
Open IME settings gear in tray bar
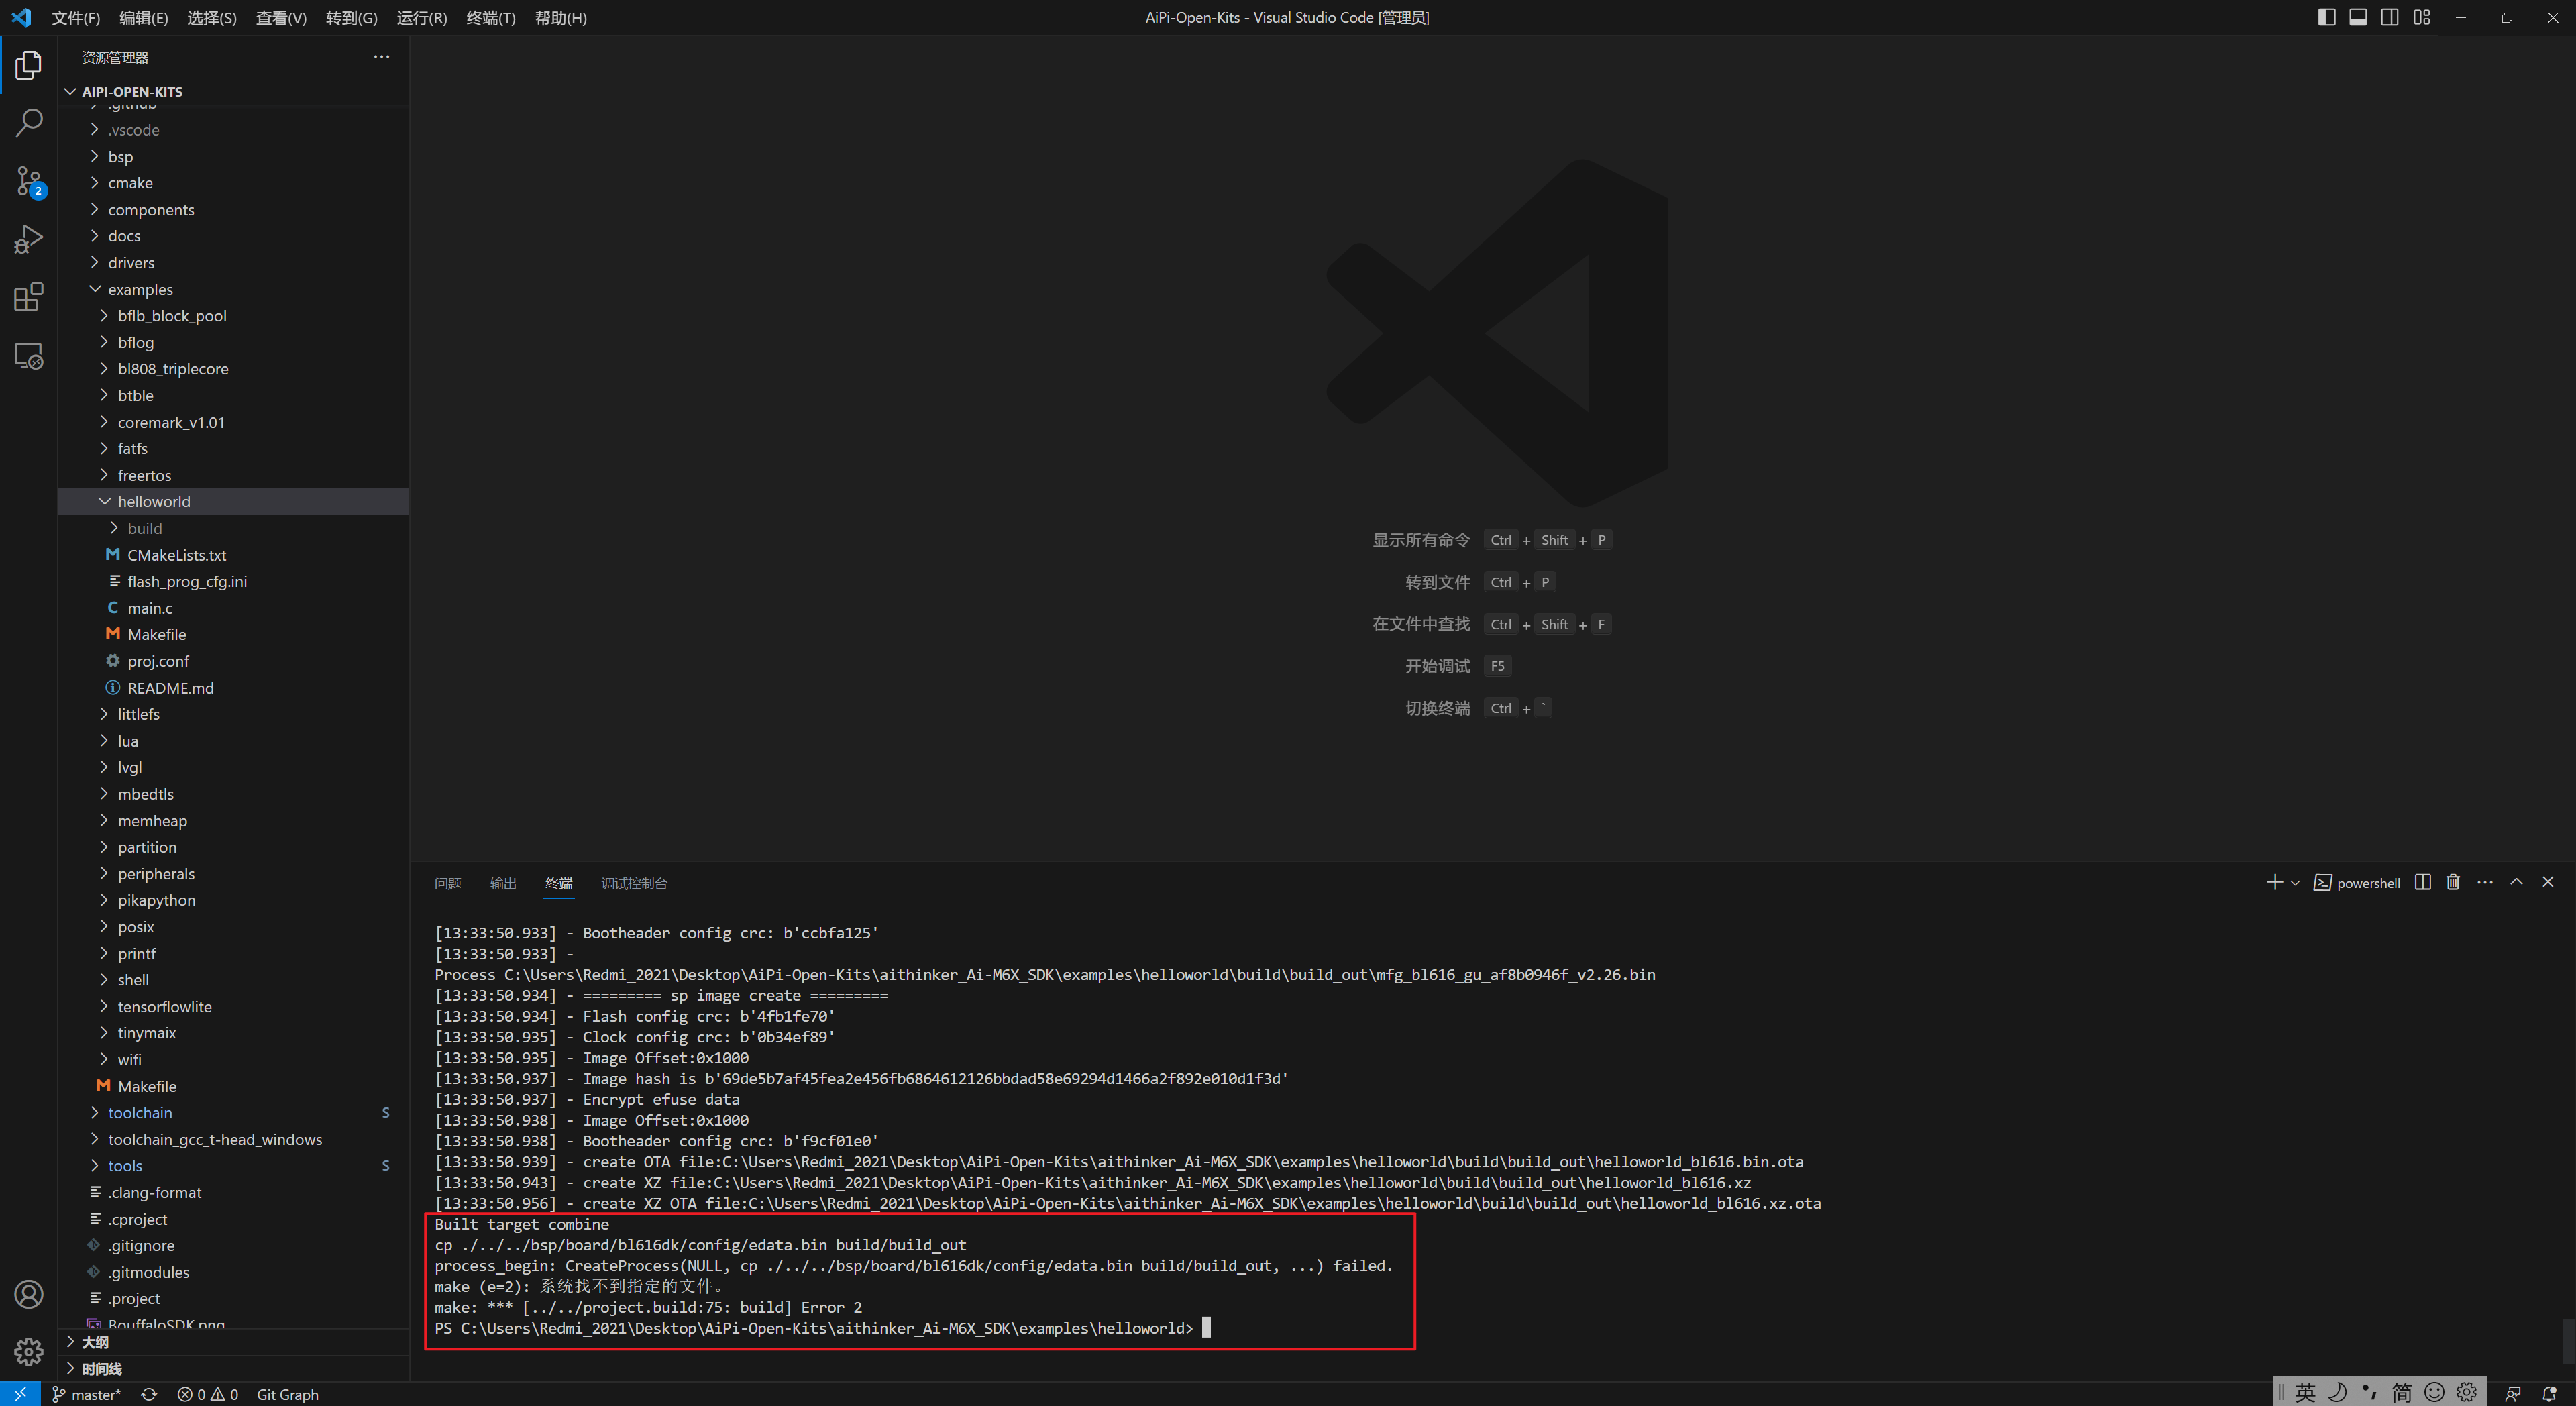tap(2467, 1392)
